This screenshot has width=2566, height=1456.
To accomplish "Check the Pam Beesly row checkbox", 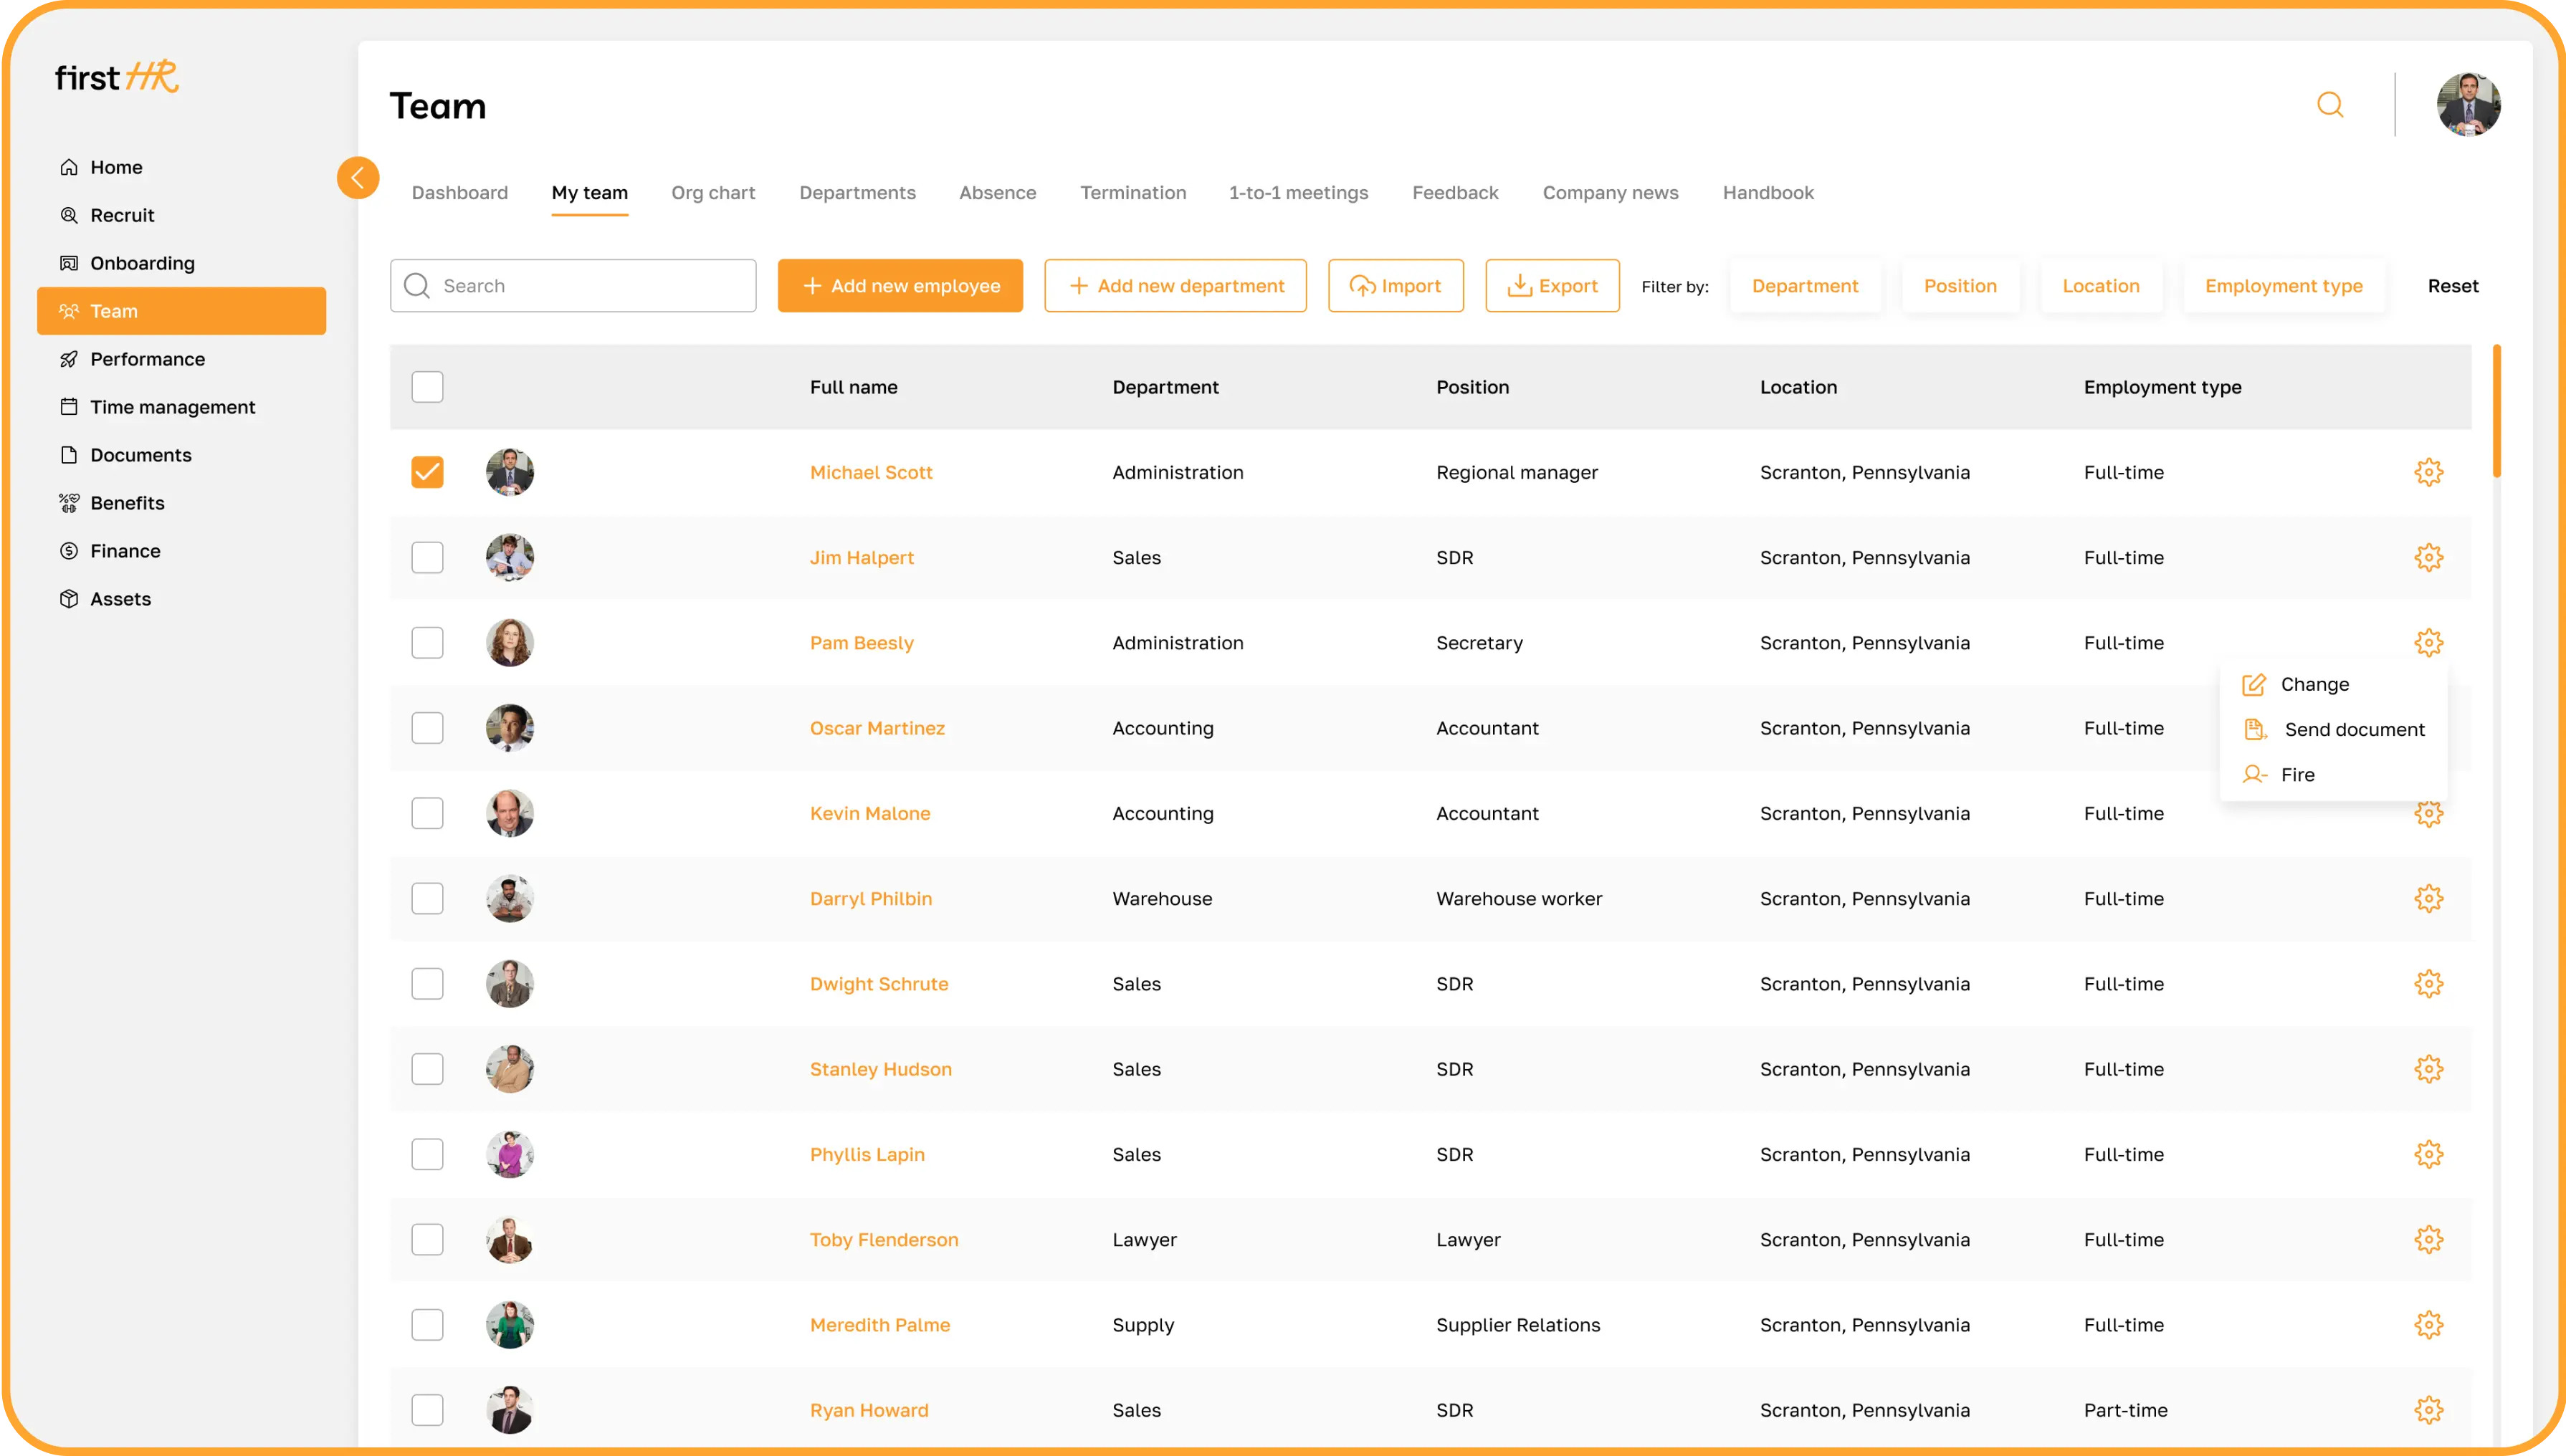I will [427, 642].
